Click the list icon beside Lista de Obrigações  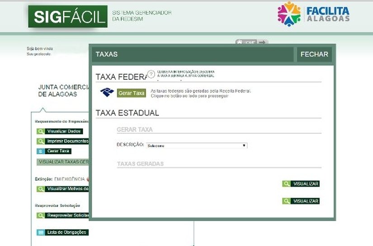[x=41, y=232]
